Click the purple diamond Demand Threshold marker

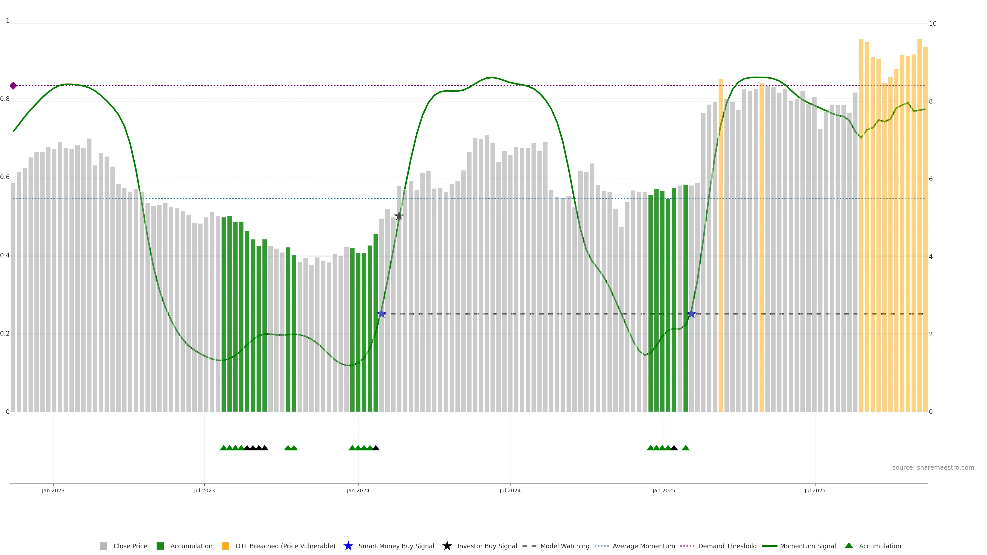13,86
